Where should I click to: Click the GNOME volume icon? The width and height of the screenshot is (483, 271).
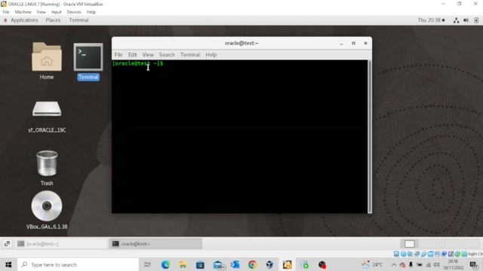pos(466,20)
